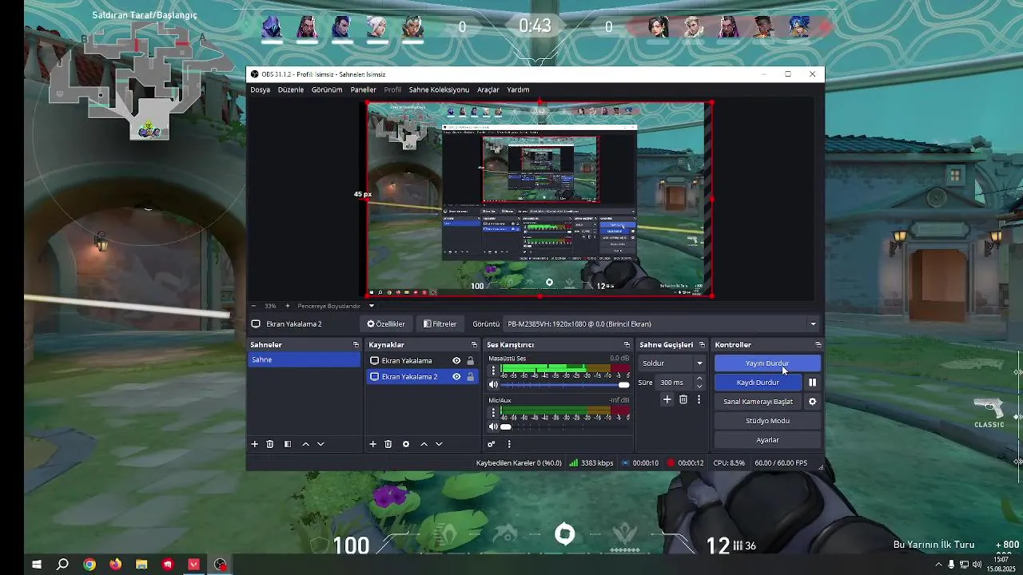Hide Ekran Yakalama source eye icon
This screenshot has height=575, width=1023.
point(456,361)
